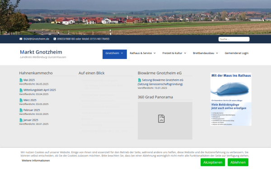The height and width of the screenshot is (169, 271).
Task: Click broken page icon in panorama frame
Action: (x=161, y=119)
